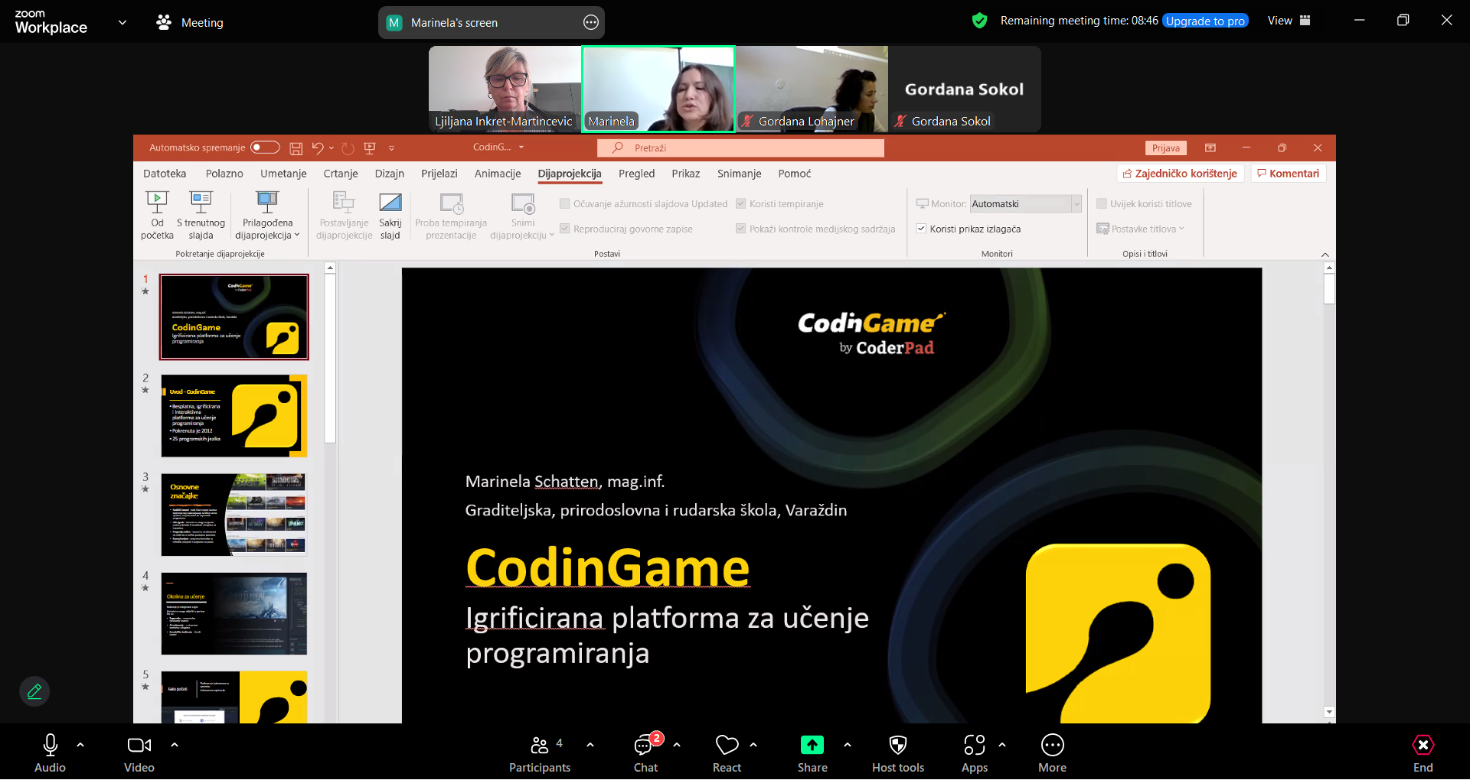Open the Pomoć tab

795,174
